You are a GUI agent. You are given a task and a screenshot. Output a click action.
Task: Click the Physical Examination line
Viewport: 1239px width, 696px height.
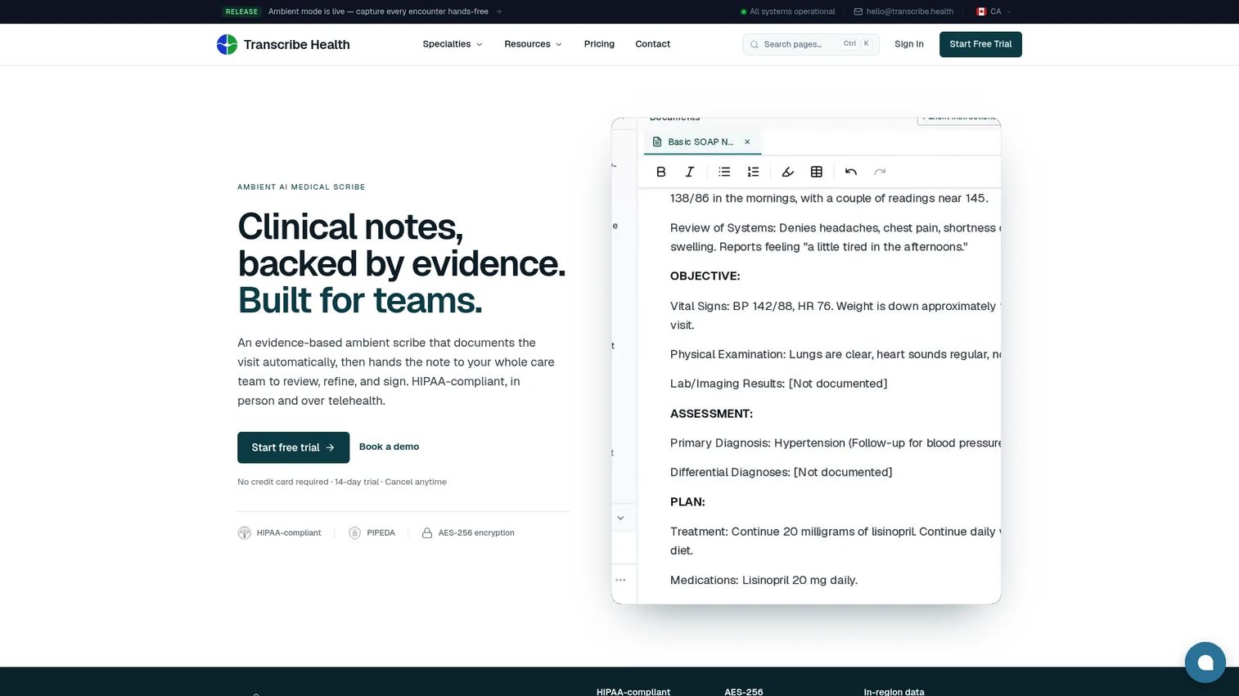[x=836, y=354]
